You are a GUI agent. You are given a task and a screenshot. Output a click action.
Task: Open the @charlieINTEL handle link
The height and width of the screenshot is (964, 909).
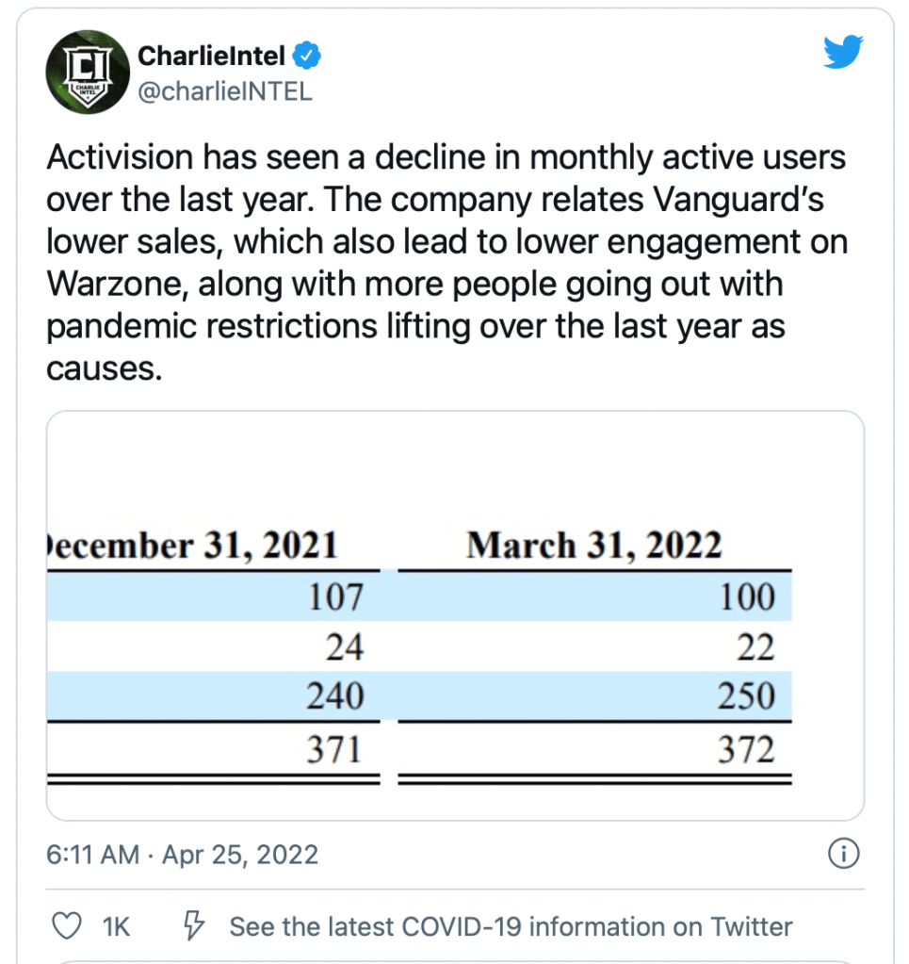click(x=224, y=92)
